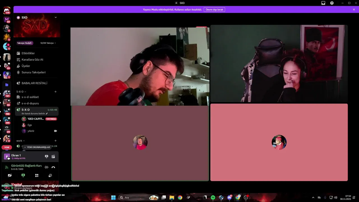Click Takviye Hedefi badge
Screen dimensions: 359x202
(x=24, y=43)
